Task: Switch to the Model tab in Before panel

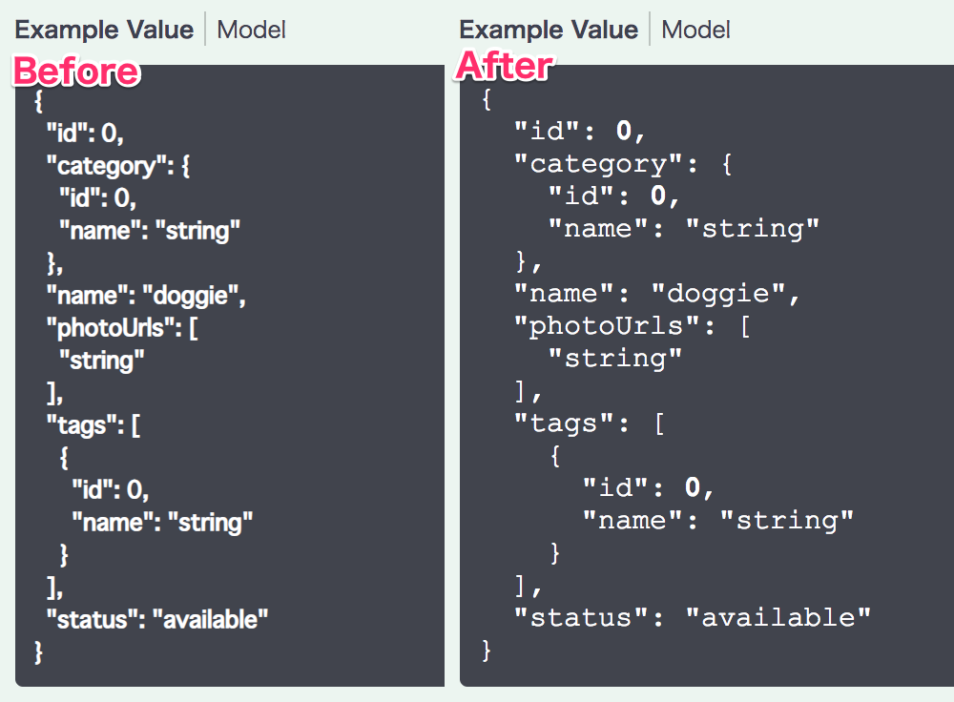Action: click(x=250, y=30)
